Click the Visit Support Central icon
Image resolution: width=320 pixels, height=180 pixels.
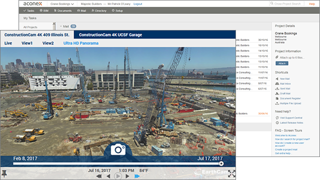click(x=277, y=118)
